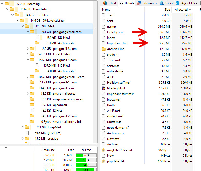Sort drives by % Free header

click(x=86, y=150)
